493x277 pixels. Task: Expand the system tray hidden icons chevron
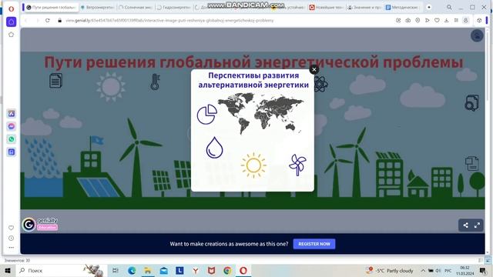(423, 270)
